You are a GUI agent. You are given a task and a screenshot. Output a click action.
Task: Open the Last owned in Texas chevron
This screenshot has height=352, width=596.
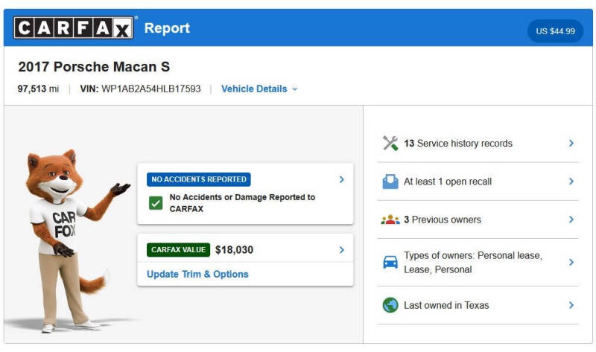point(571,305)
